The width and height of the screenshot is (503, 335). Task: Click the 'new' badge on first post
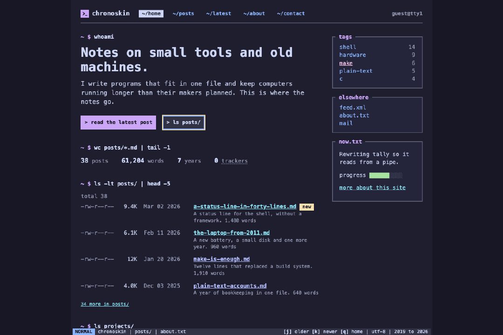[x=306, y=207]
